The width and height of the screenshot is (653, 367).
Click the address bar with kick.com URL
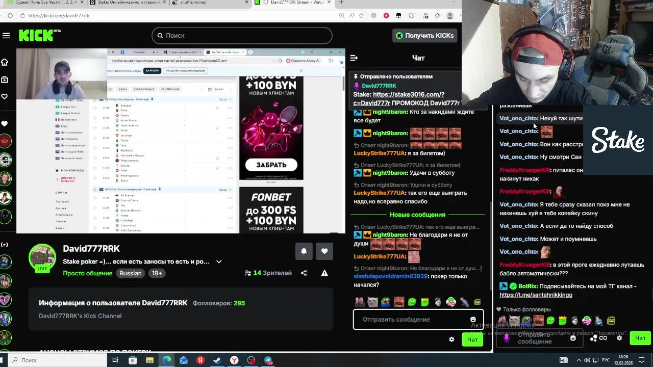point(179,16)
